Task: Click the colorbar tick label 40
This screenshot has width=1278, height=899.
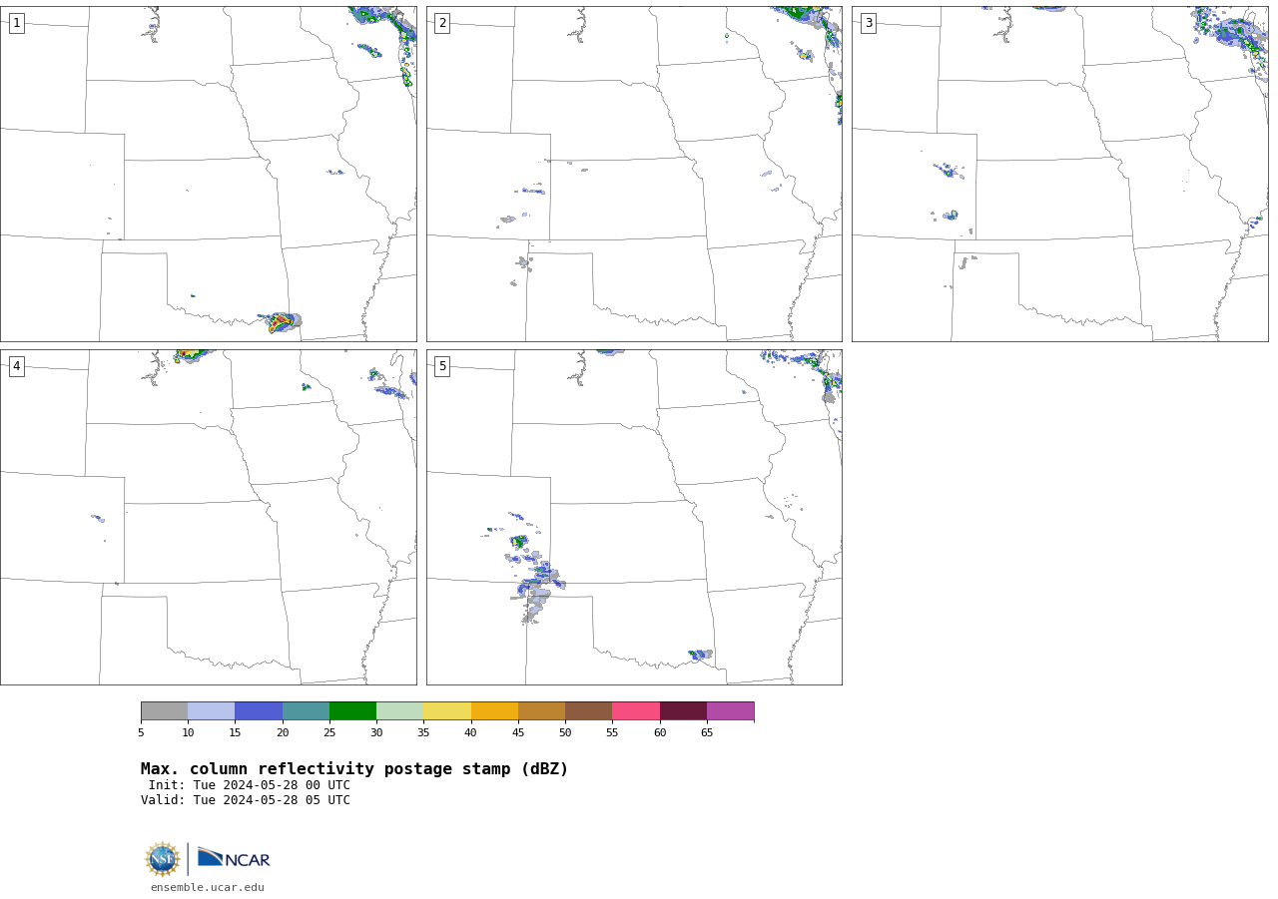Action: coord(471,733)
